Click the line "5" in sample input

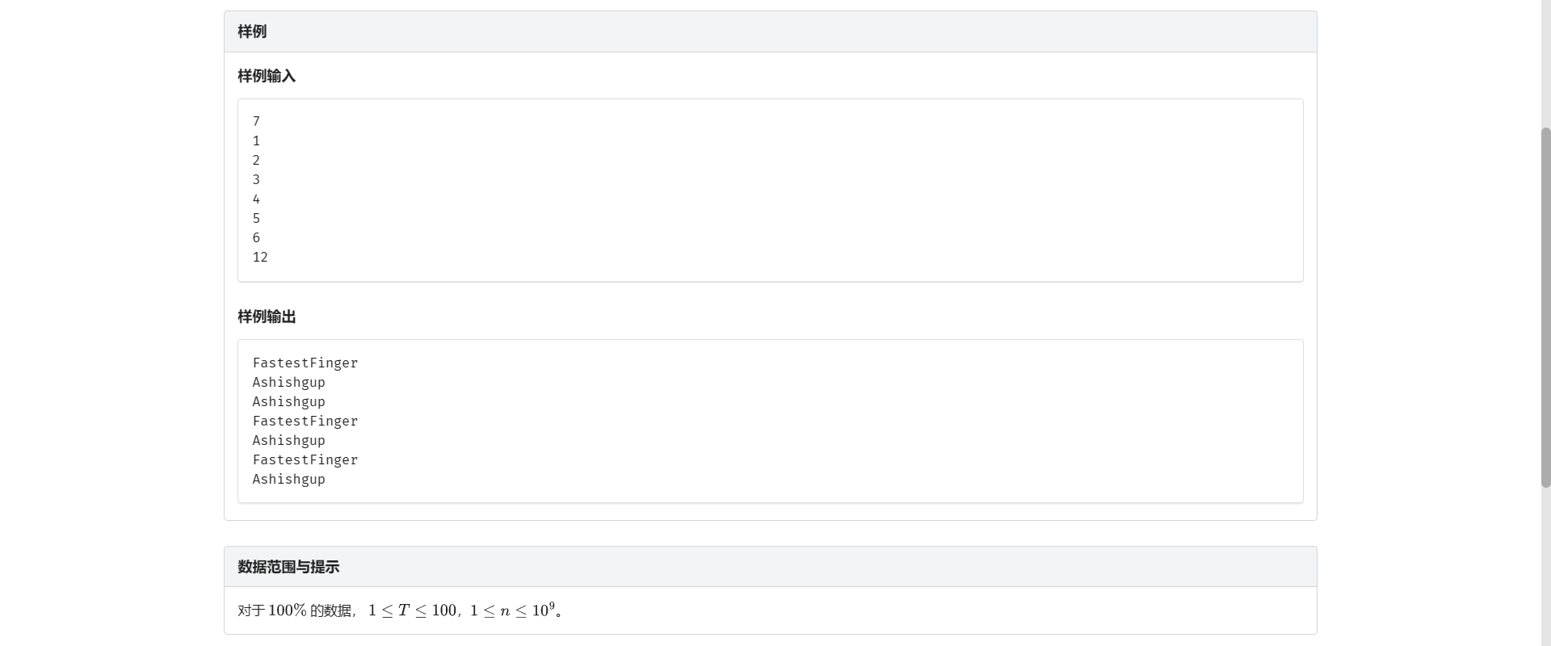click(x=256, y=218)
